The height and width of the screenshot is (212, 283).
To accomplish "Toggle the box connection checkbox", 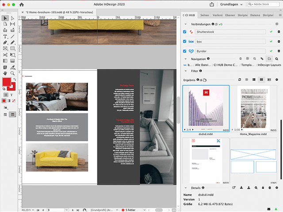I will pos(185,42).
